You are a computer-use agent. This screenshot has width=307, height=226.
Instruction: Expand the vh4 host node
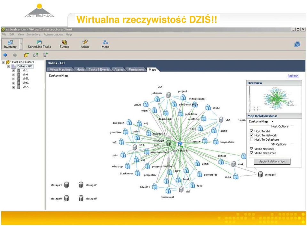pos(13,75)
